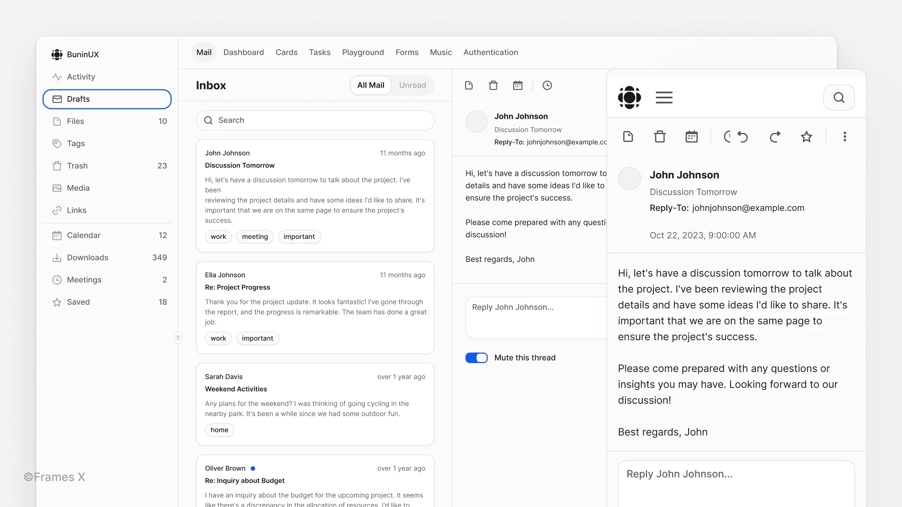Click the calendar icon in mobile panel toolbar

691,137
